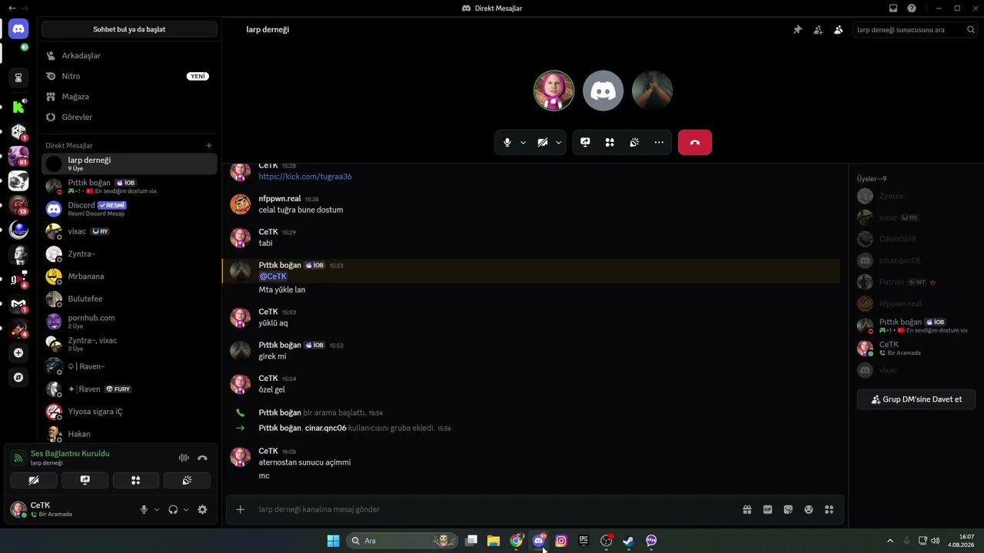
Task: Expand camera options in the call controls
Action: point(559,142)
